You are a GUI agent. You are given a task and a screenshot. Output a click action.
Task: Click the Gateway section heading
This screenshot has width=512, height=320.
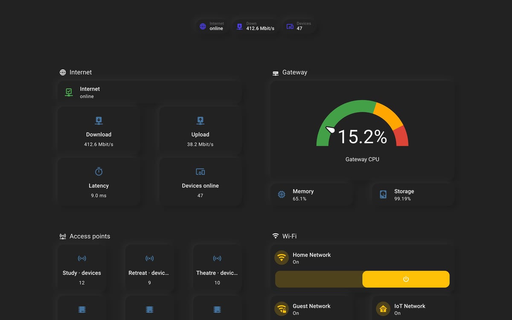[295, 73]
